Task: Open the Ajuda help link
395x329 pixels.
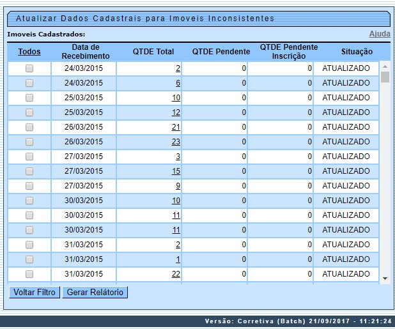Action: [x=379, y=34]
